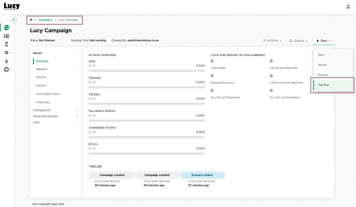The image size is (356, 207).
Task: Click the Lucy logo
Action: [12, 6]
